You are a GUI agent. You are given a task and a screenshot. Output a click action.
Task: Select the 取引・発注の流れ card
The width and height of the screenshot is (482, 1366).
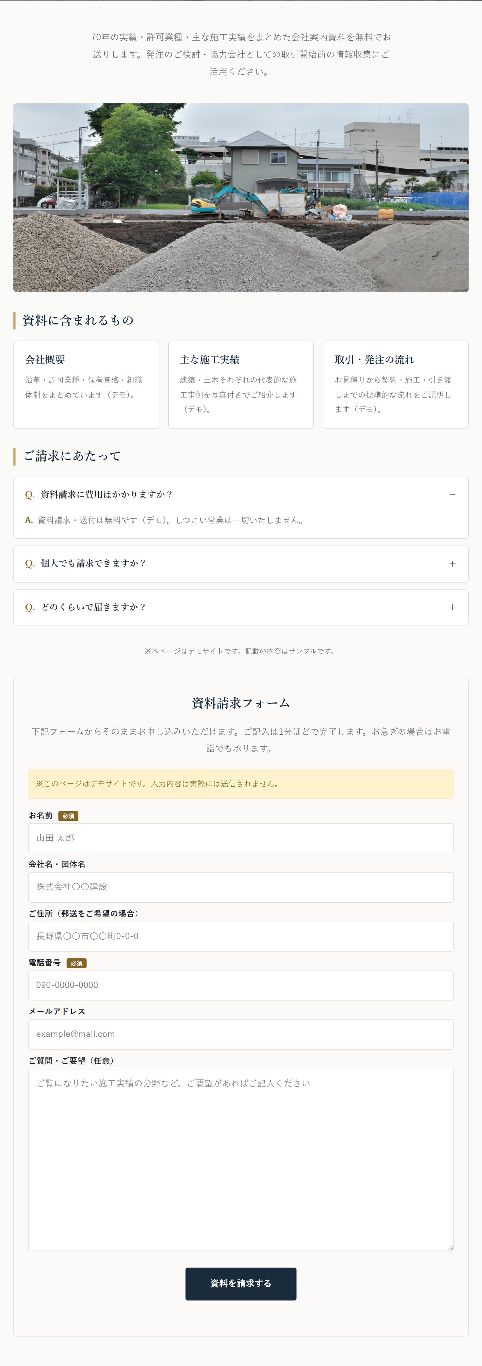click(396, 384)
